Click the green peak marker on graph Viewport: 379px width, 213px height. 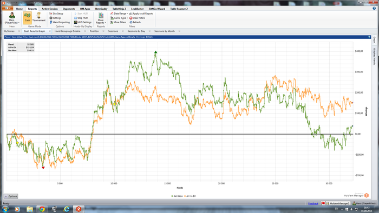point(156,52)
